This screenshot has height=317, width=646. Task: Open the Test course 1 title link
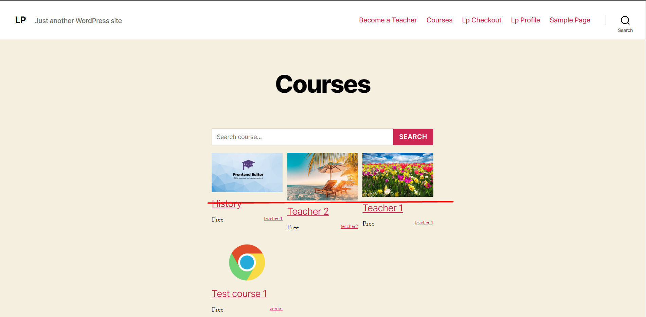(239, 294)
